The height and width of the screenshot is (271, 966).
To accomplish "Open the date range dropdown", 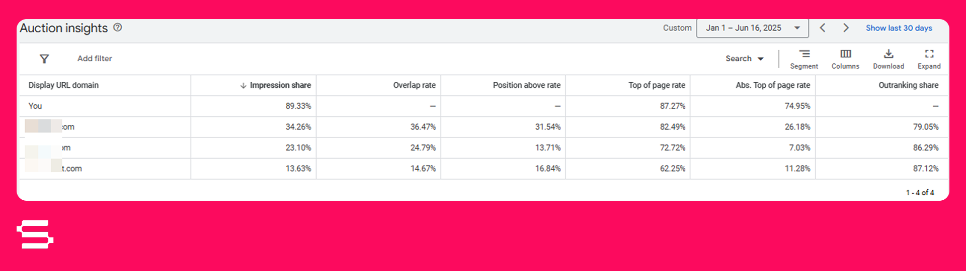I will tap(752, 28).
